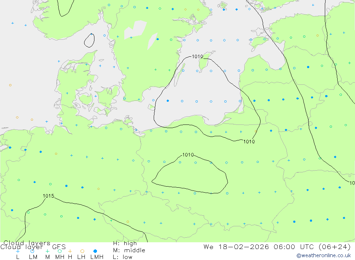This screenshot has width=355, height=260.
Task: Click the '1015' isobar label
Action: click(x=48, y=196)
